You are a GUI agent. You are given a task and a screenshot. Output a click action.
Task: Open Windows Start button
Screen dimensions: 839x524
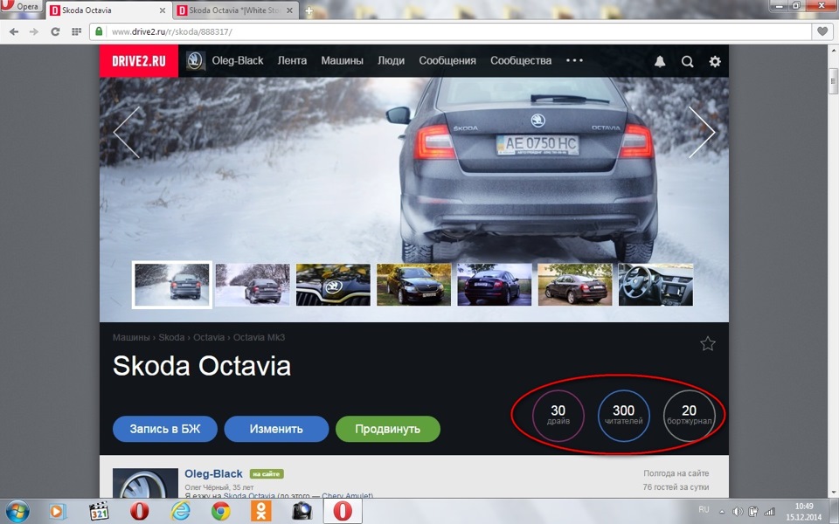tap(17, 511)
